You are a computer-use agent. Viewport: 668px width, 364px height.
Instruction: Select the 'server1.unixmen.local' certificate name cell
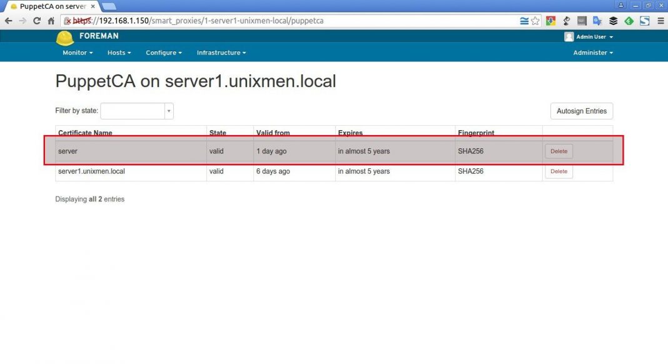(x=91, y=171)
